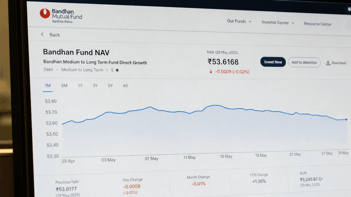Click the Month Change value -0.01%
Viewport: 351px width, 197px height.
pos(199,184)
